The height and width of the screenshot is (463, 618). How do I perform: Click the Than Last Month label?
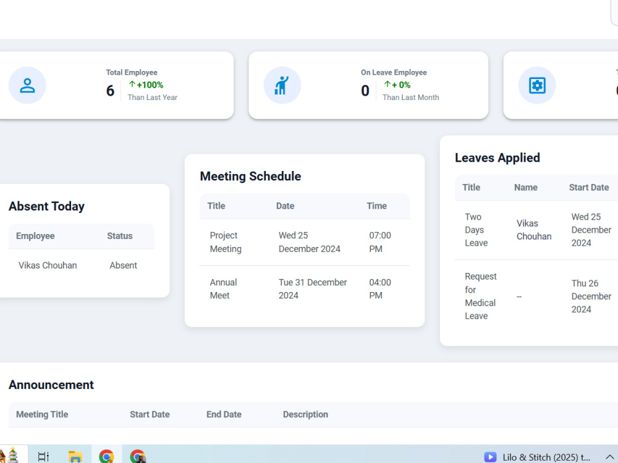tap(411, 98)
